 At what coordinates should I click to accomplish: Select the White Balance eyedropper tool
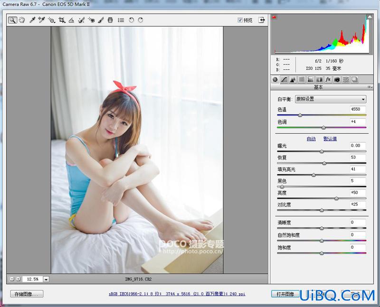tap(32, 20)
